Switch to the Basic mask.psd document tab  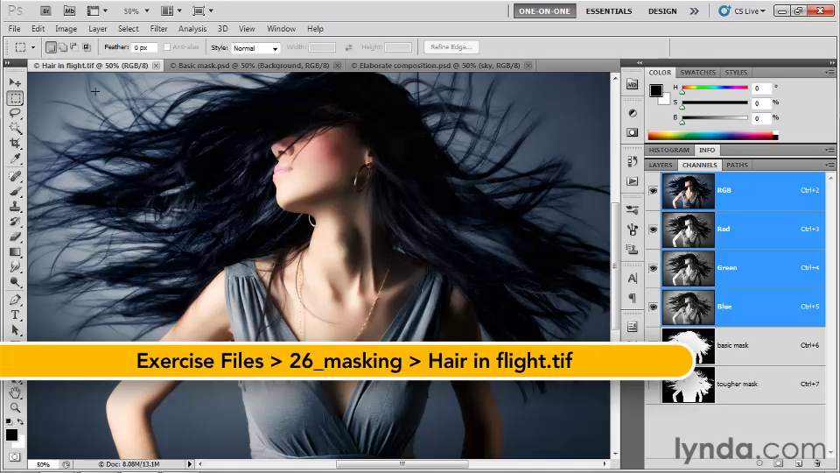click(254, 66)
